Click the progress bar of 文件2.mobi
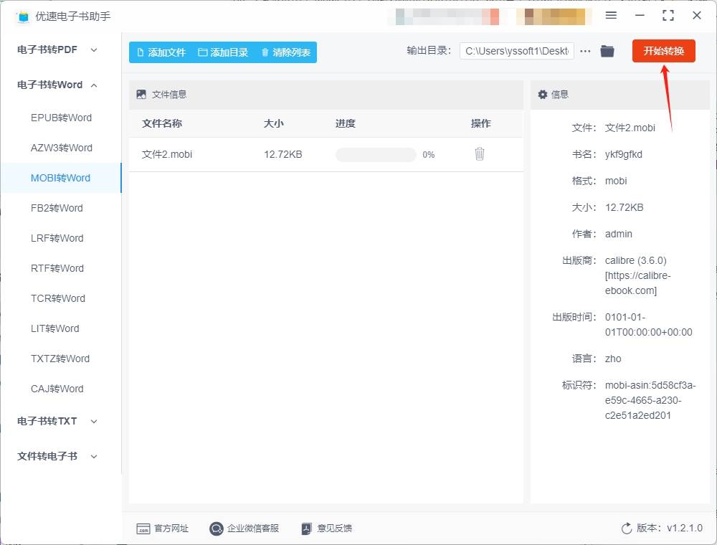The height and width of the screenshot is (545, 717). pos(376,153)
